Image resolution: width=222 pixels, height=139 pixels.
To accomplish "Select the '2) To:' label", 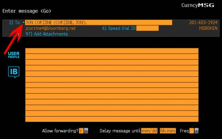I will (x=15, y=22).
